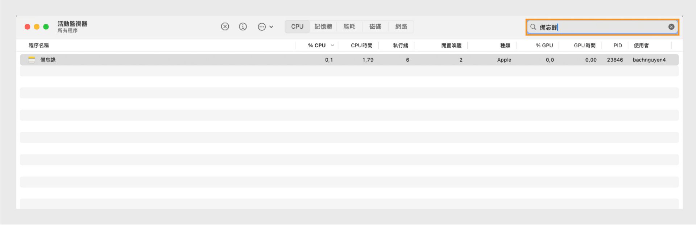Image resolution: width=696 pixels, height=225 pixels.
Task: Click the ellipsis more options icon
Action: pos(262,27)
